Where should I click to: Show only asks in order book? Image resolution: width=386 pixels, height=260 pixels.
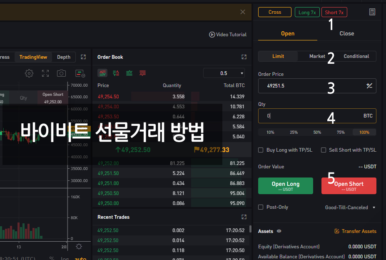(x=142, y=73)
